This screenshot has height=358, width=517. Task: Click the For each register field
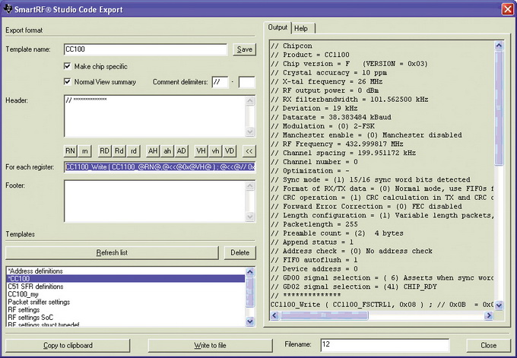pos(160,167)
